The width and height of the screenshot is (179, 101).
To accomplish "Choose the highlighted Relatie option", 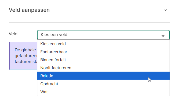I will [103, 76].
